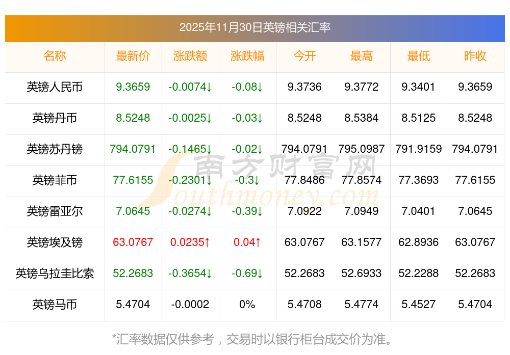Click the 今开 column header

(304, 57)
